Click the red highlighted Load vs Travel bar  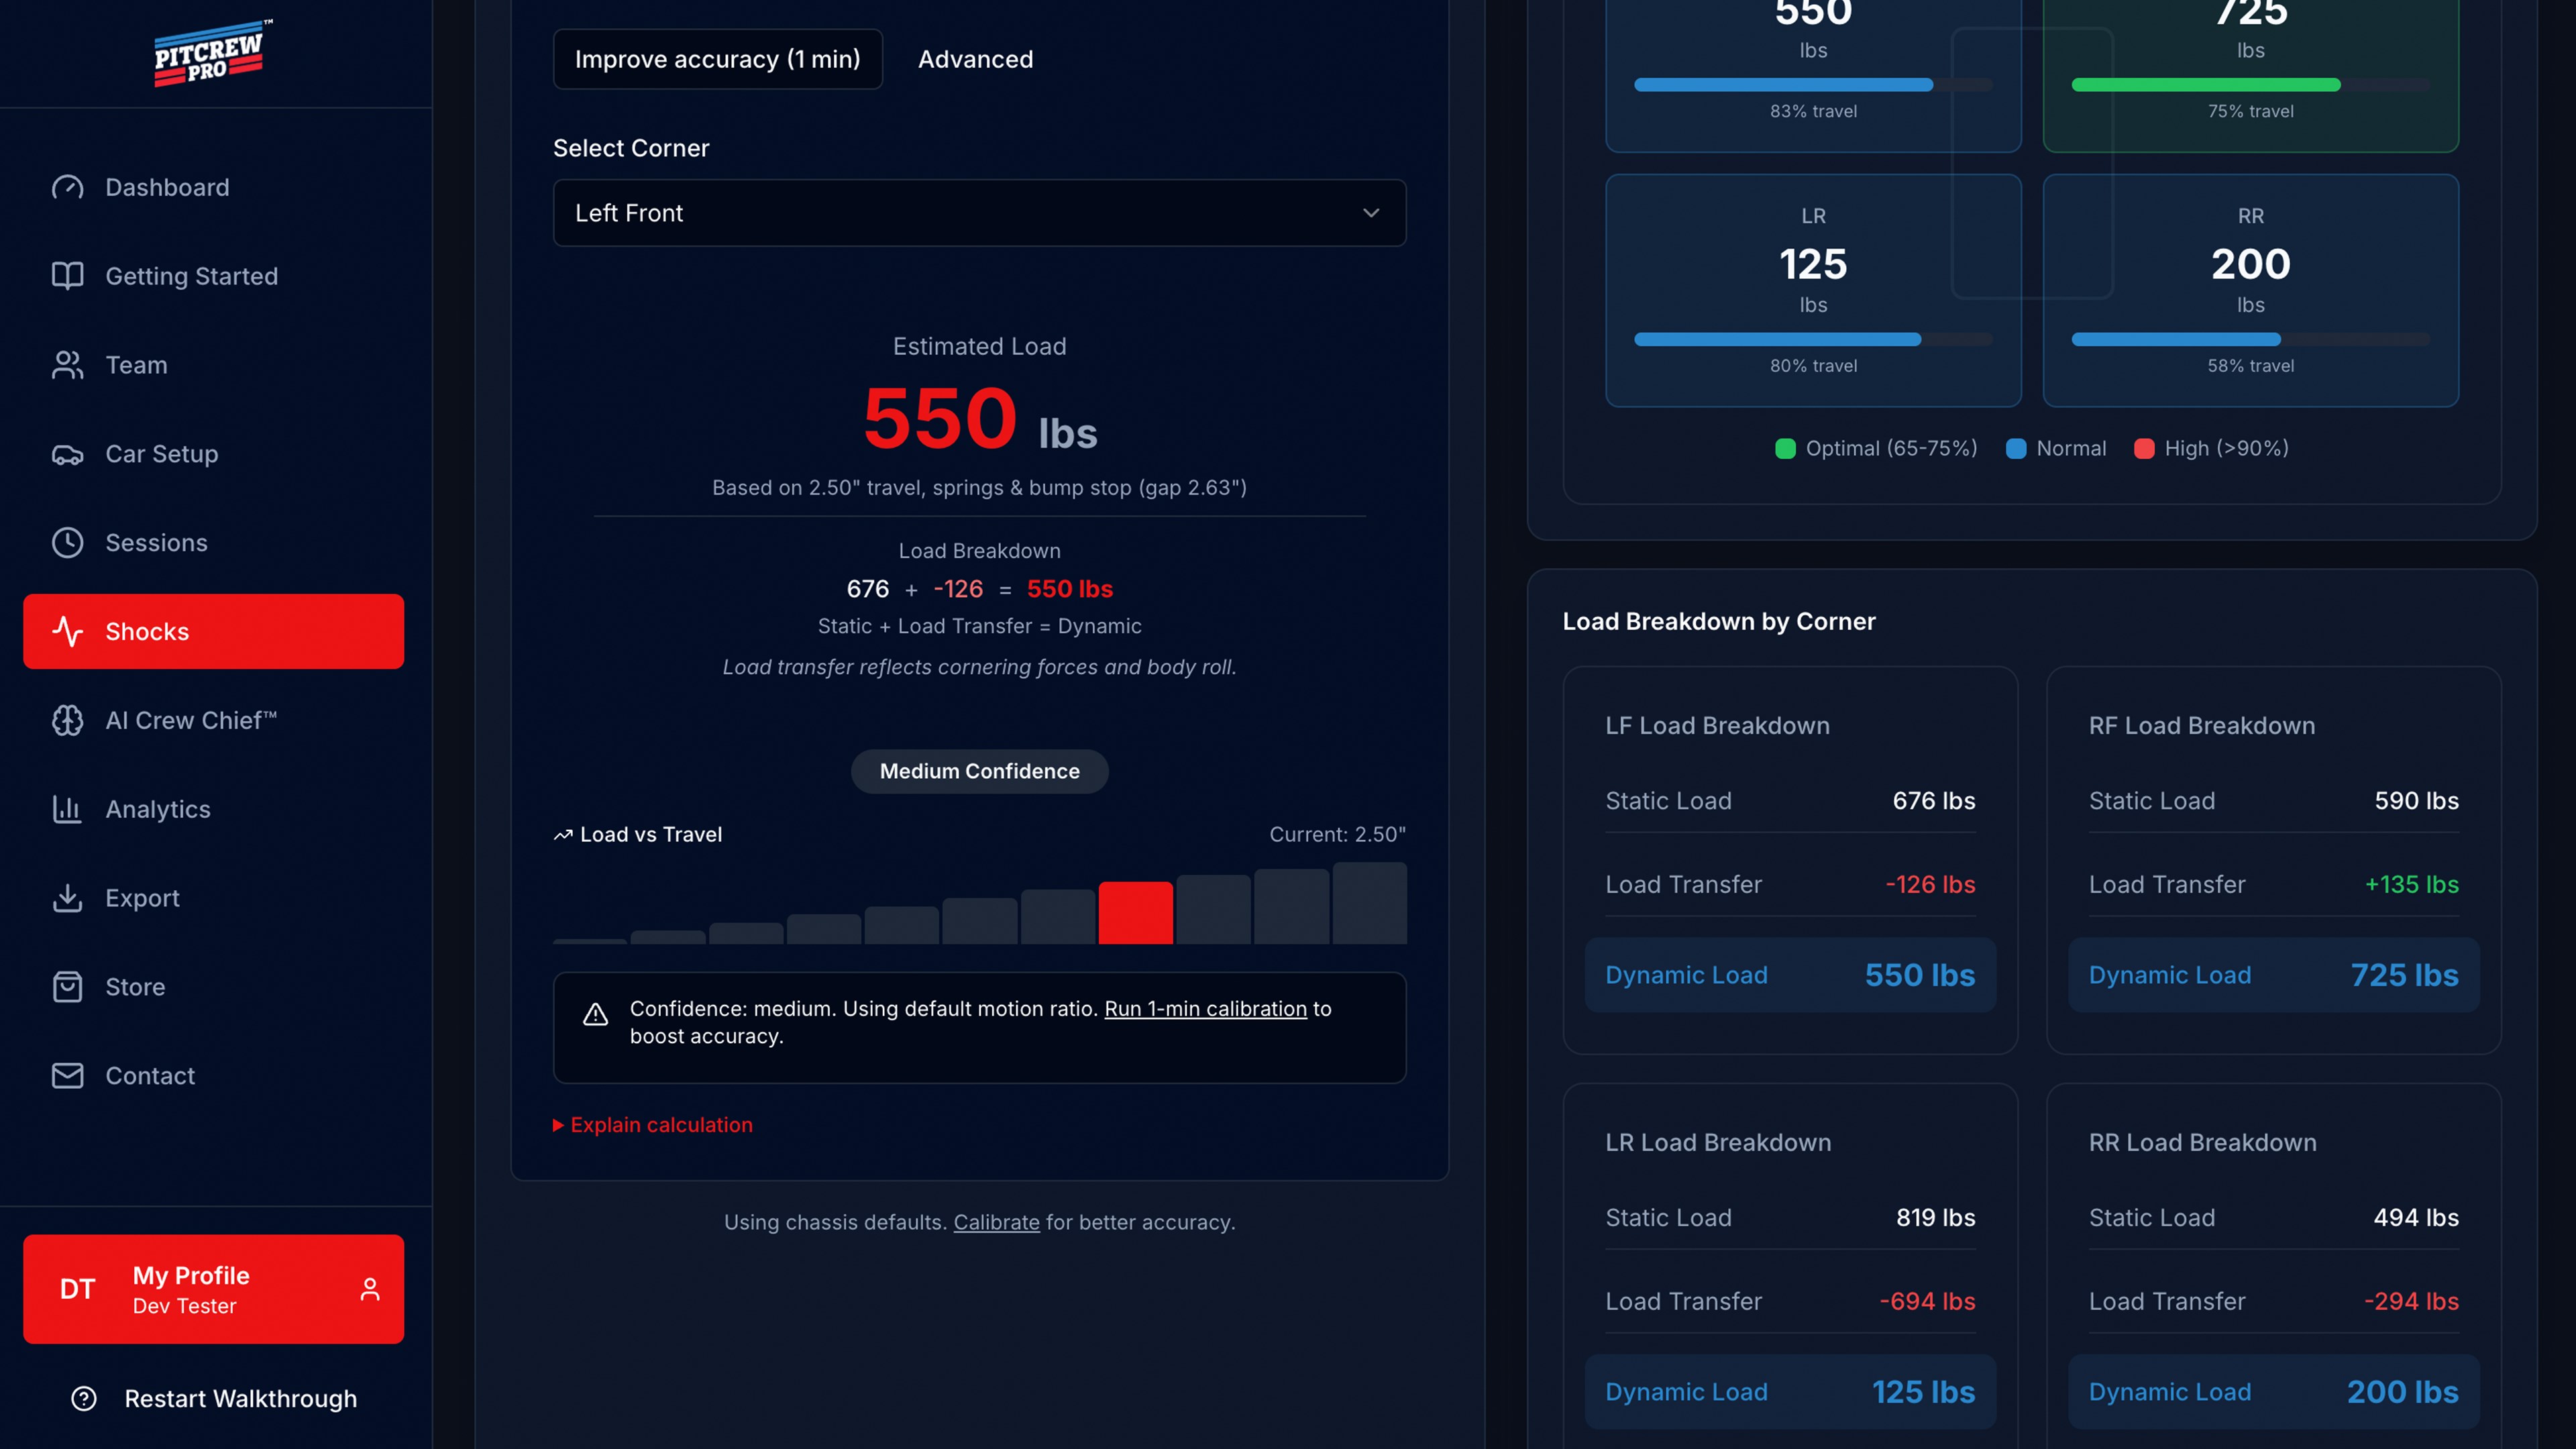click(1135, 912)
